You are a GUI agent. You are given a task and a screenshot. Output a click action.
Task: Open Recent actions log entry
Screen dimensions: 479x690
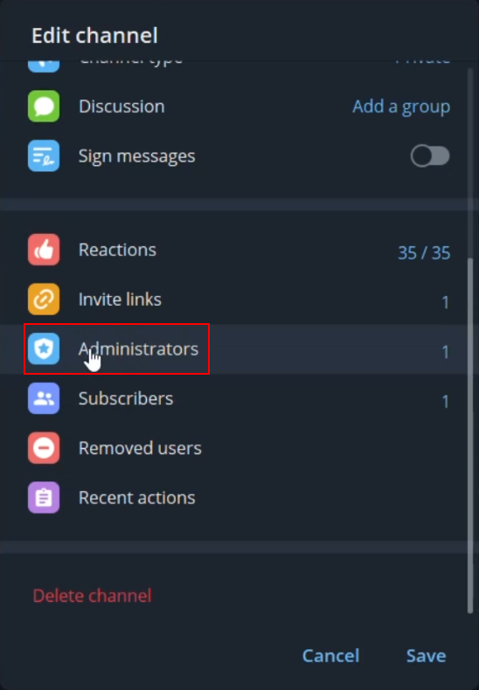coord(233,498)
